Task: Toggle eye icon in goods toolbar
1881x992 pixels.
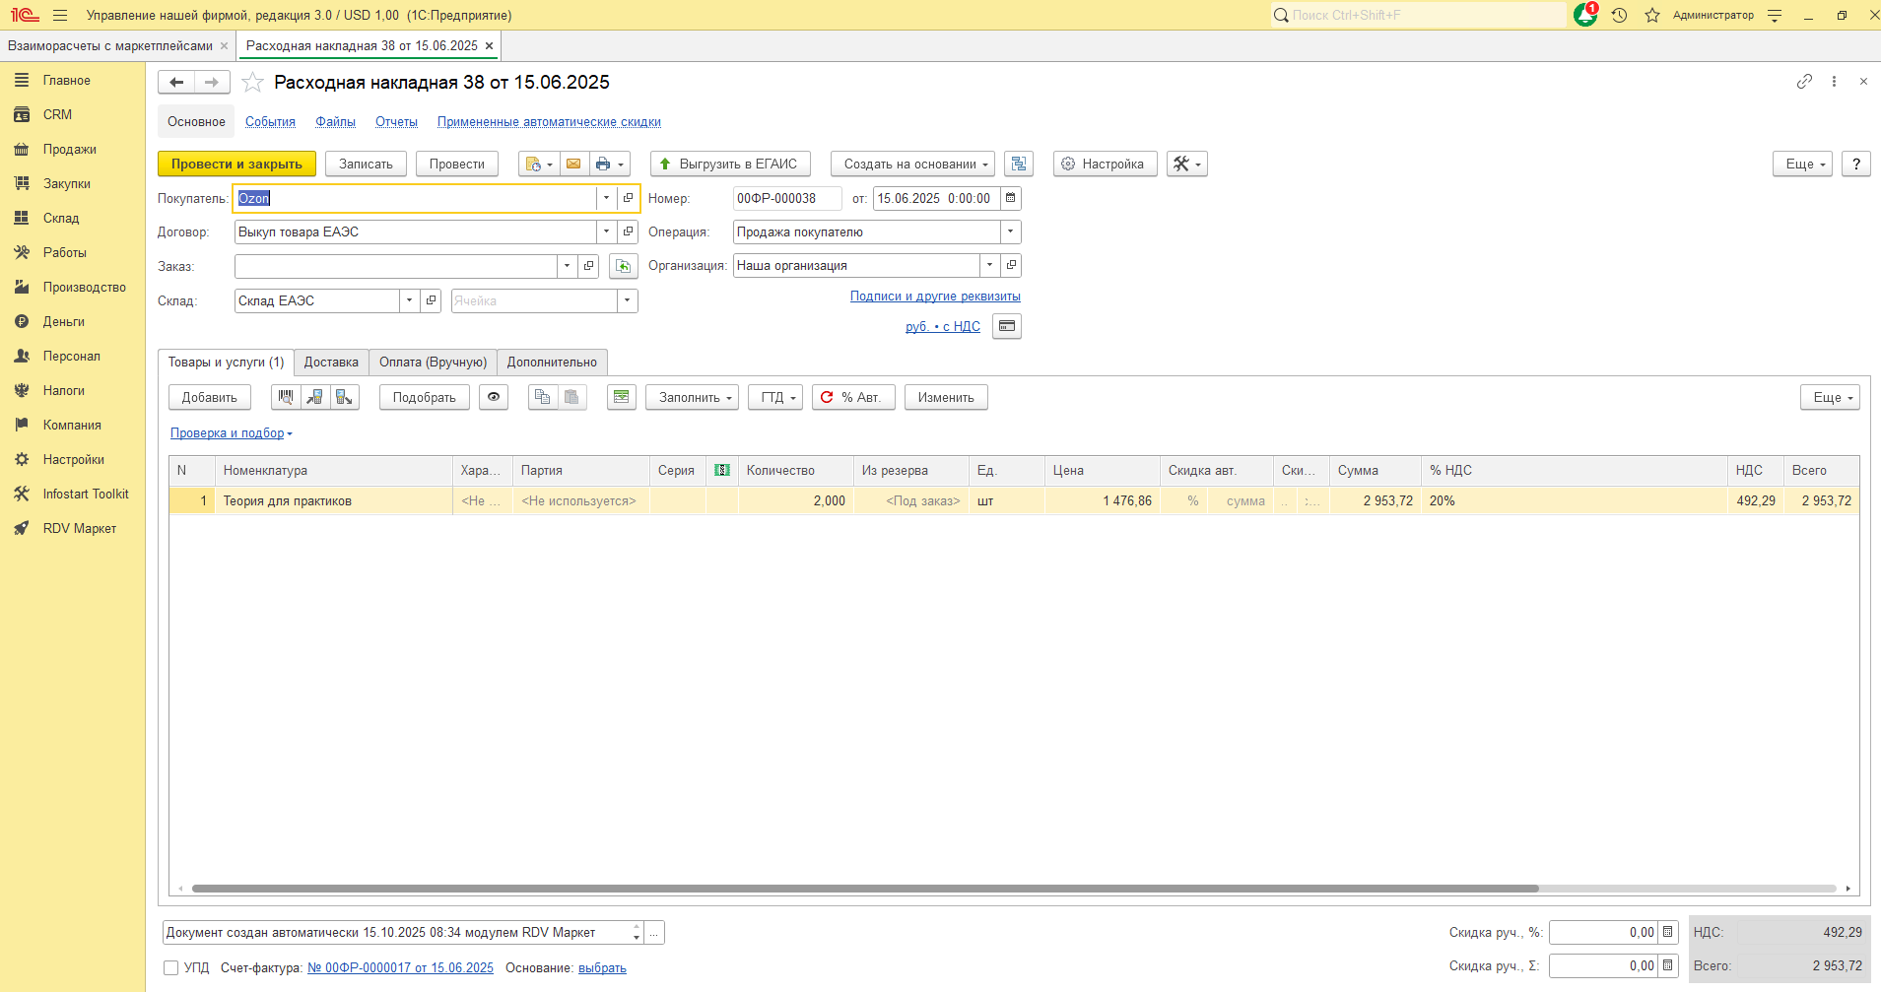Action: (x=494, y=397)
